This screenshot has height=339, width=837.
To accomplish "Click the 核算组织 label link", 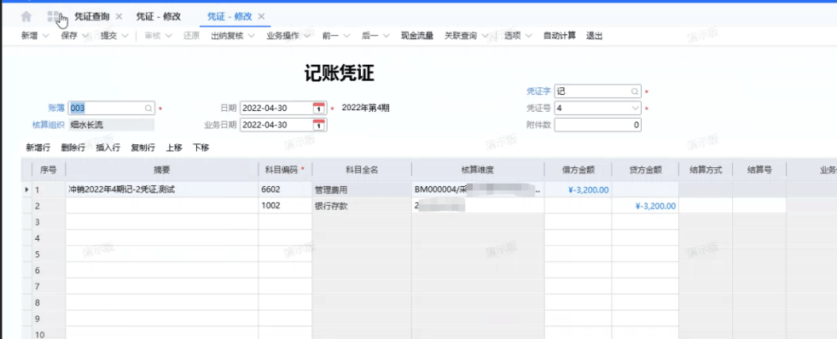I will click(x=49, y=125).
